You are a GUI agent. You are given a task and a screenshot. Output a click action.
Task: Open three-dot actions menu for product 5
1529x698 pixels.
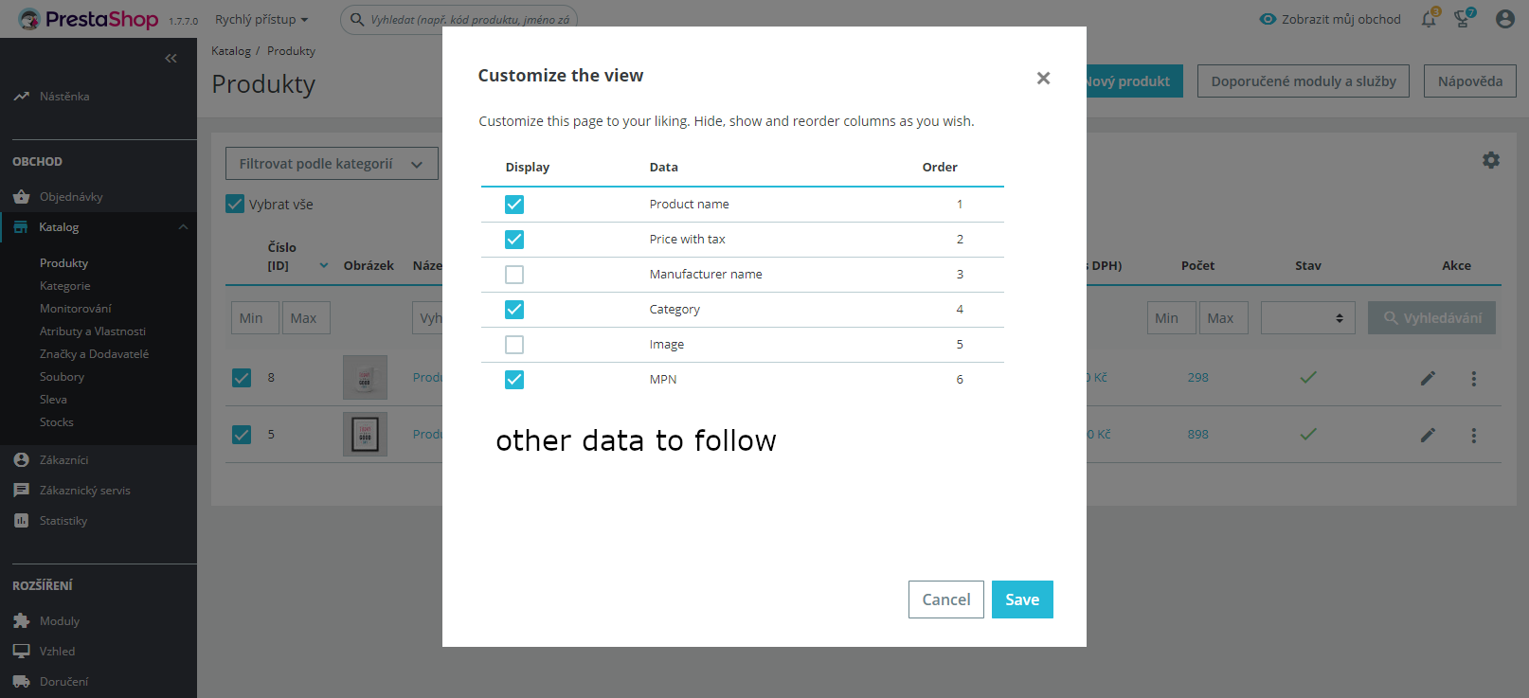[1473, 436]
